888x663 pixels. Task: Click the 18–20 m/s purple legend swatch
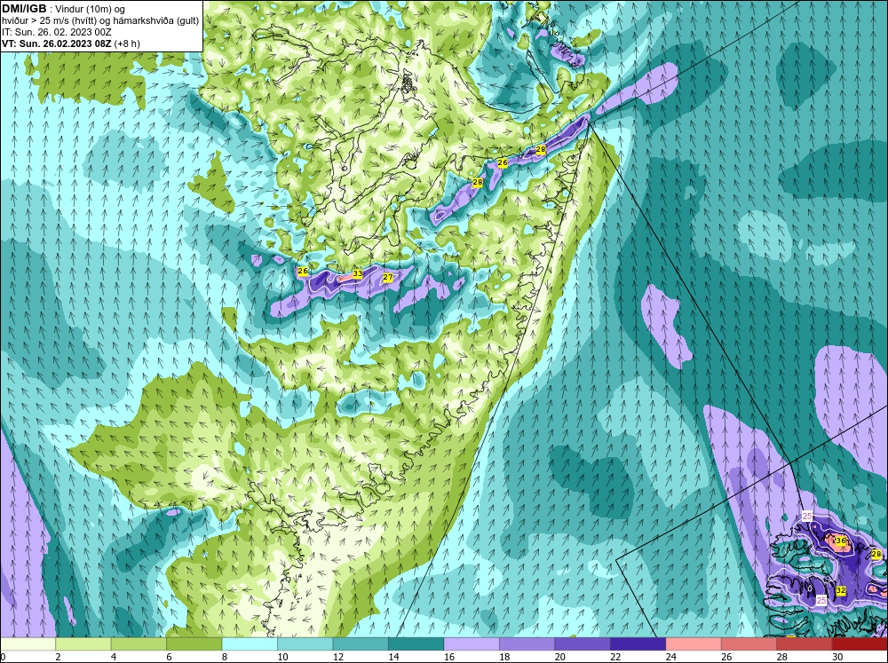527,643
